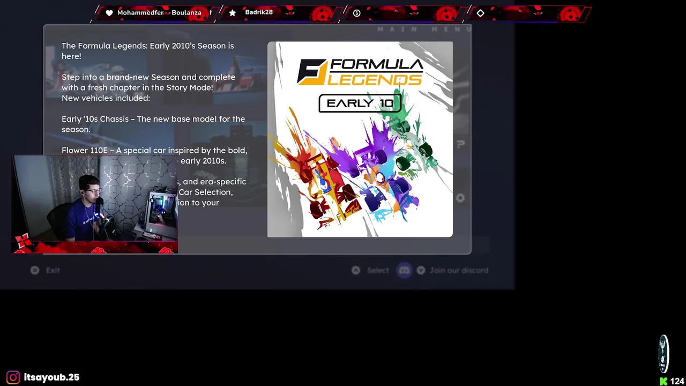Click the "New vehicles included:" line
This screenshot has width=686, height=386.
click(106, 98)
